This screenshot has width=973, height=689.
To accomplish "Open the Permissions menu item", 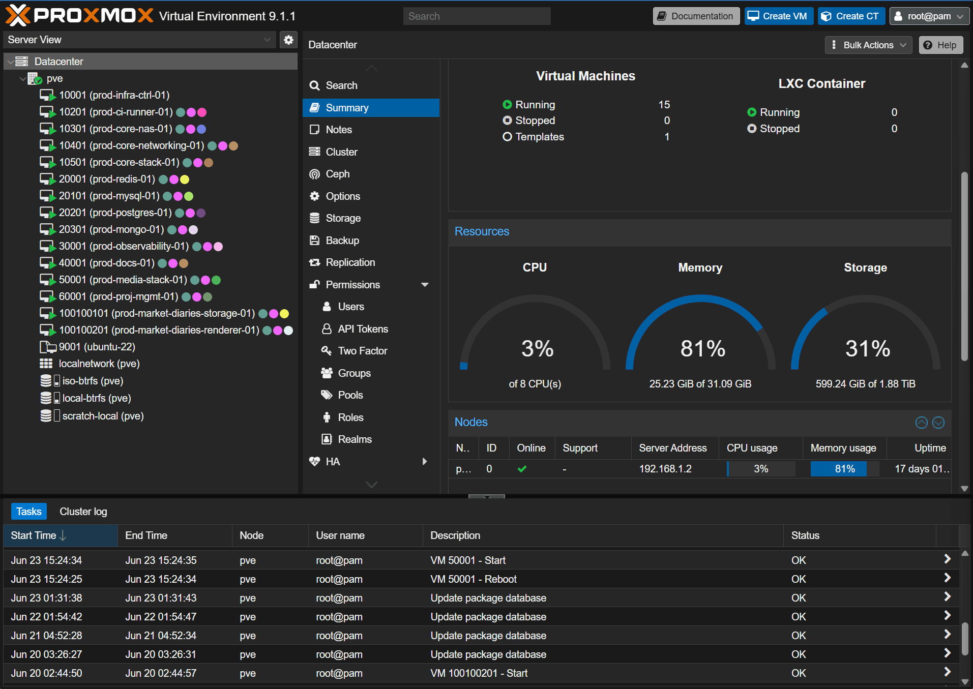I will (x=371, y=285).
